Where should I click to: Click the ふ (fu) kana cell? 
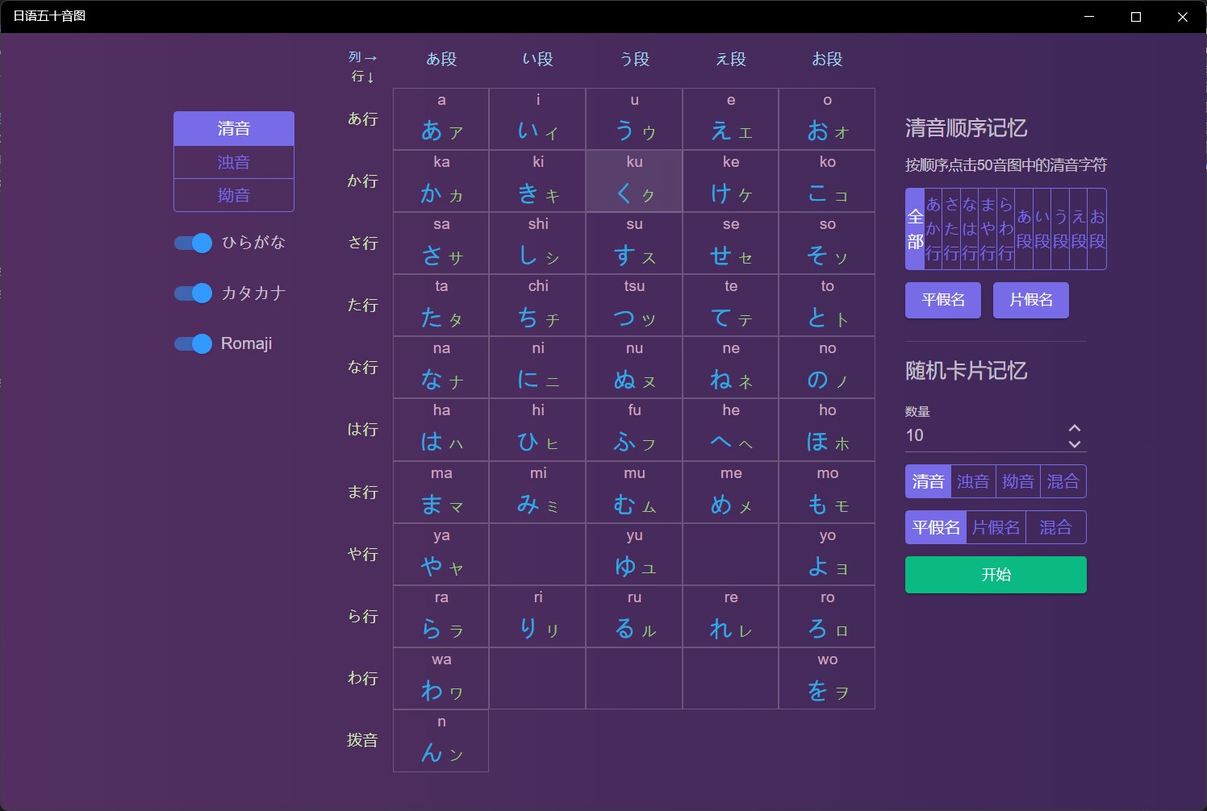coord(634,430)
